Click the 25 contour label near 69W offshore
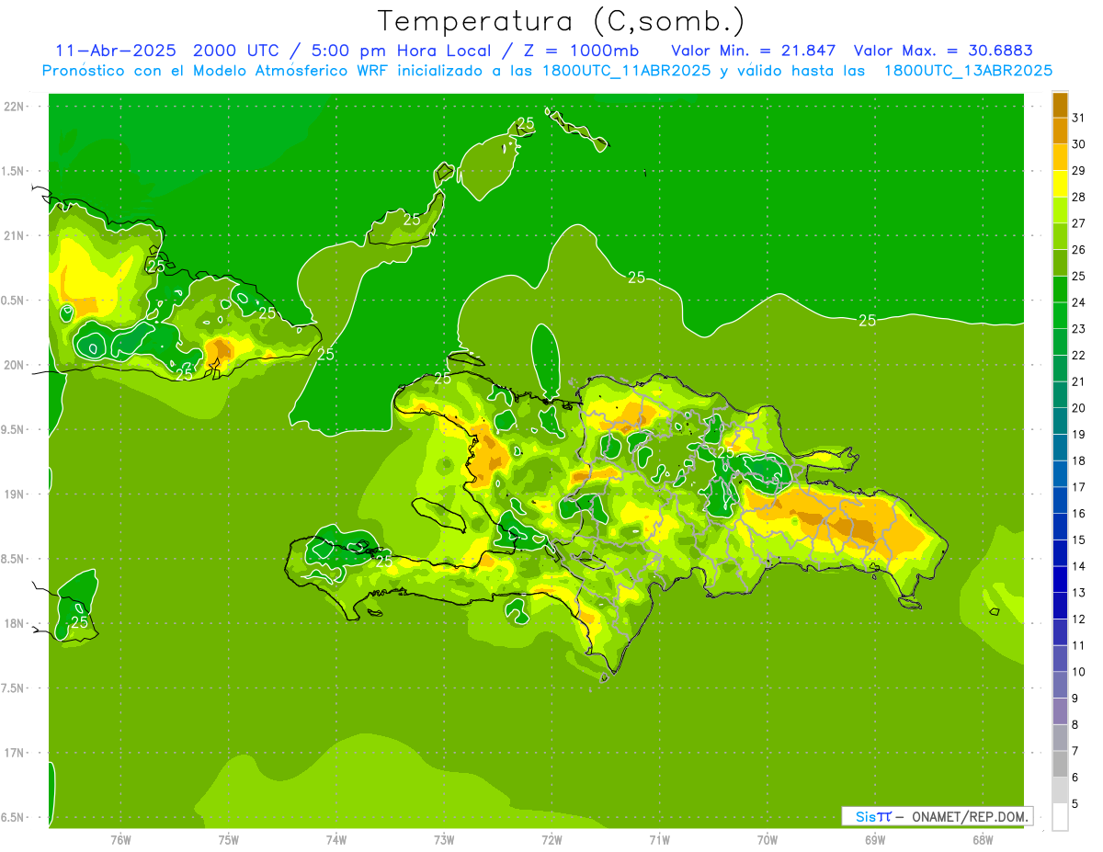Viewport: 1103px width, 852px height. point(867,320)
